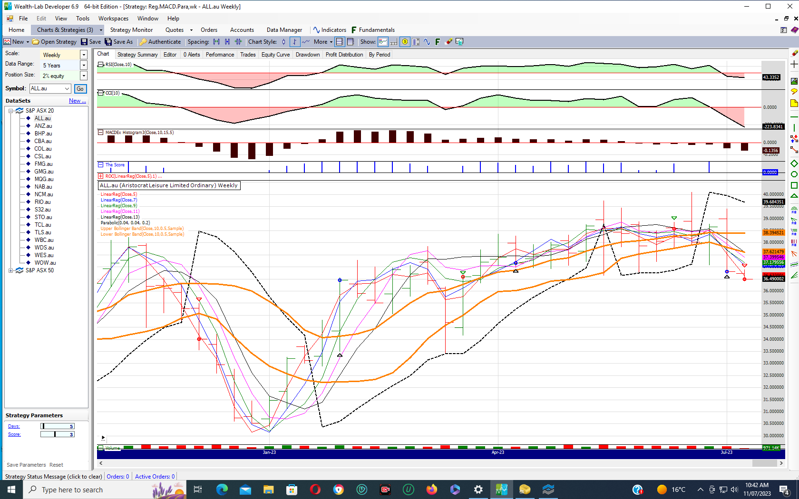
Task: Select the speech bubble text tool
Action: point(794,92)
